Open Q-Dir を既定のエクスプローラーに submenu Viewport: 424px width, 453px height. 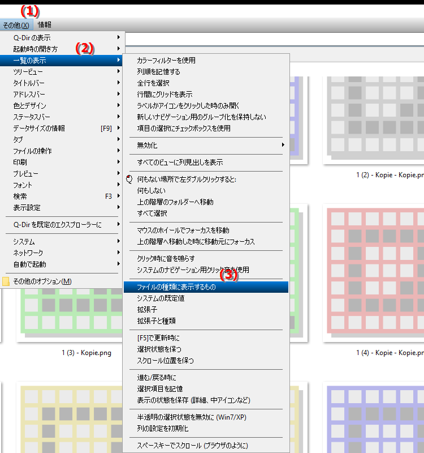pos(62,224)
